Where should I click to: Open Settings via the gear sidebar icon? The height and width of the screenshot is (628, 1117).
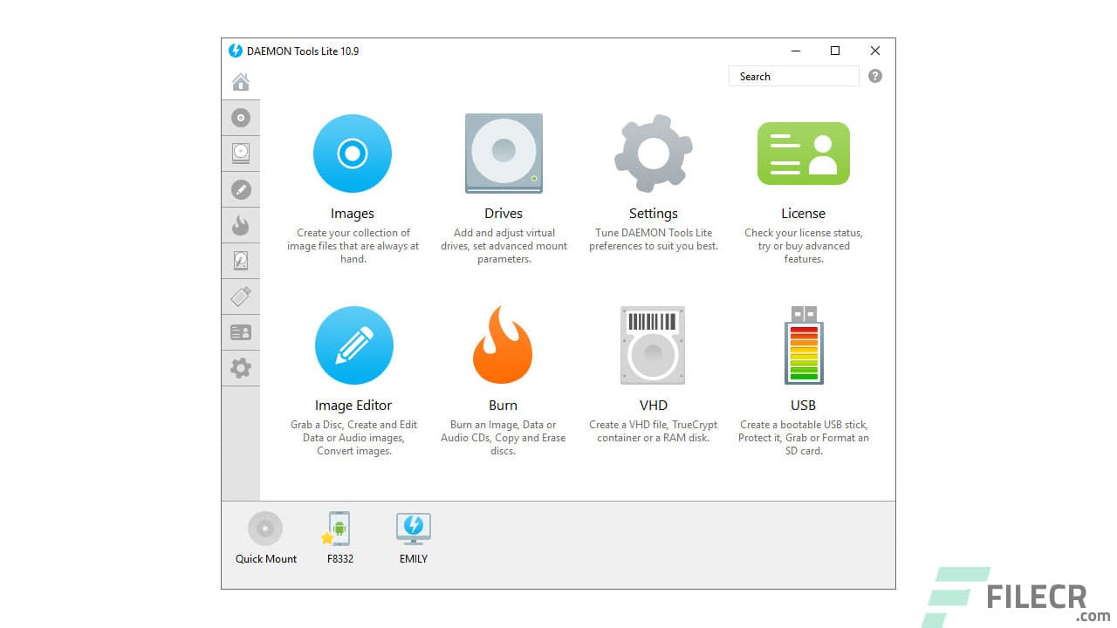tap(241, 367)
